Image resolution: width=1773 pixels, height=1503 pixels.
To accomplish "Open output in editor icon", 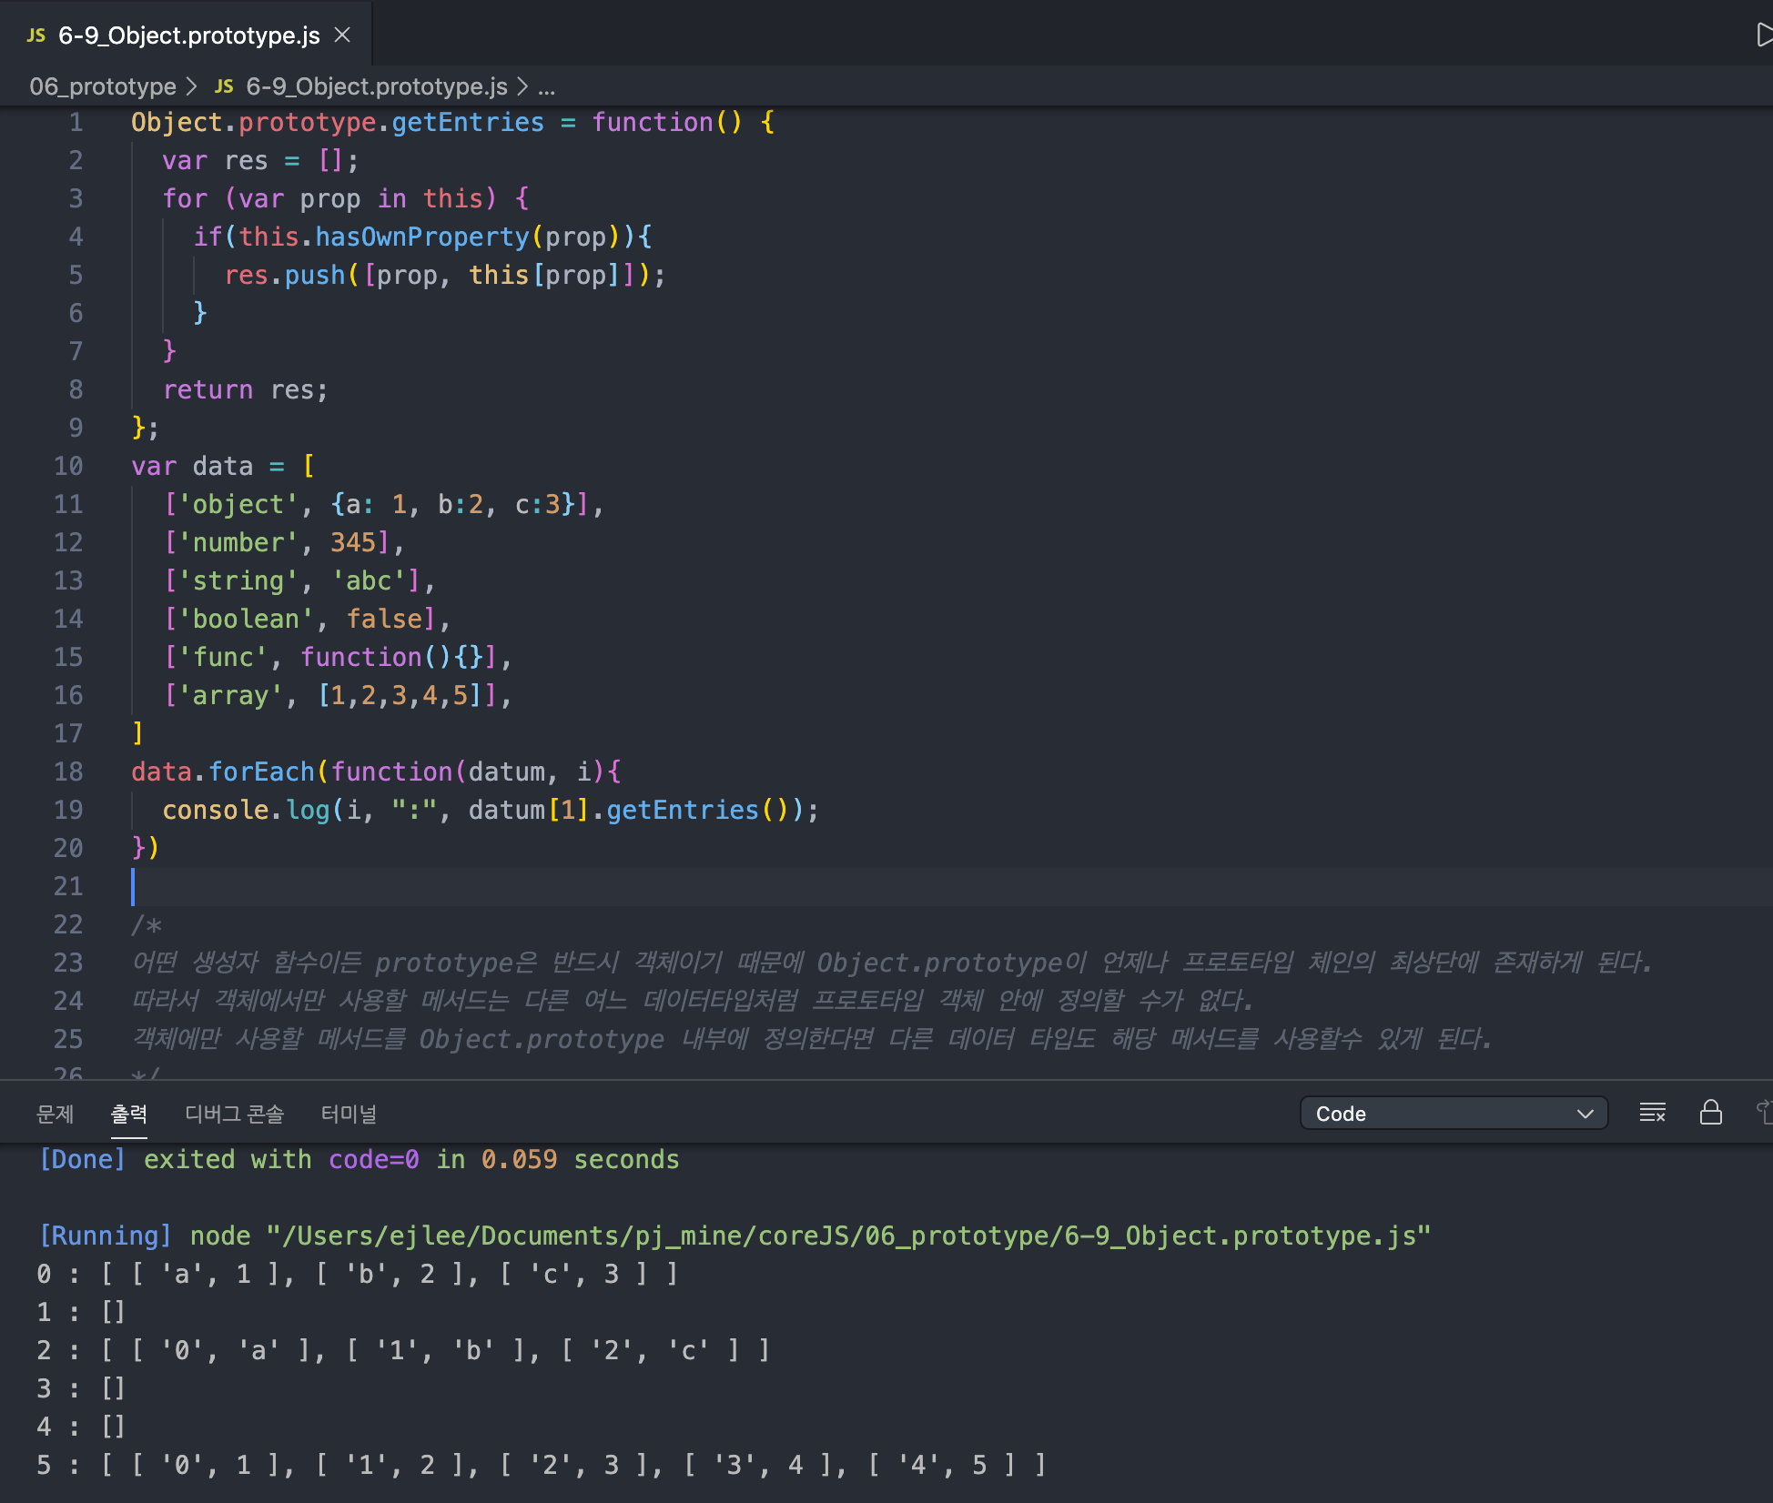I will click(1764, 1113).
